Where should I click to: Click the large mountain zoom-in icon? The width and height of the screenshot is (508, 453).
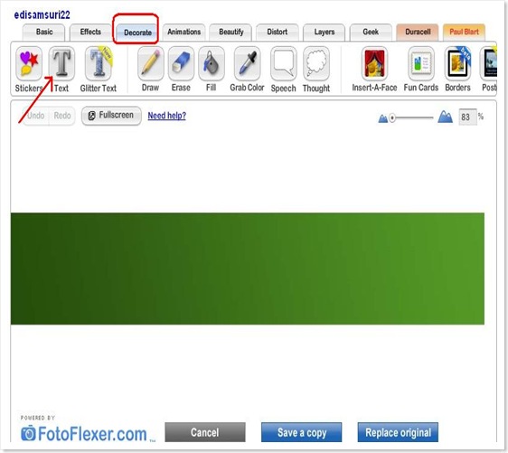pyautogui.click(x=445, y=117)
